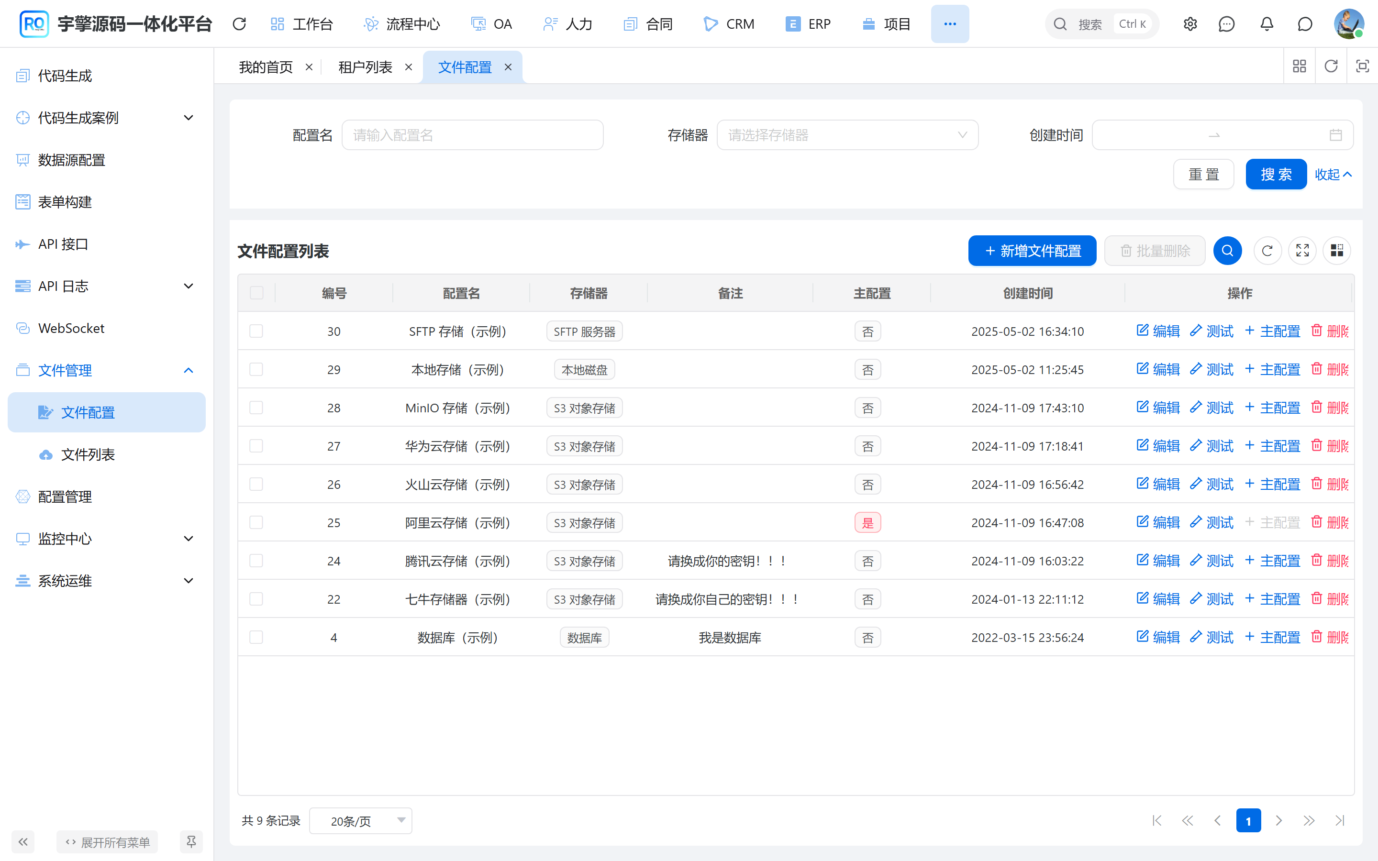
Task: Check the row for MinIO 存储（示例）
Action: click(256, 408)
